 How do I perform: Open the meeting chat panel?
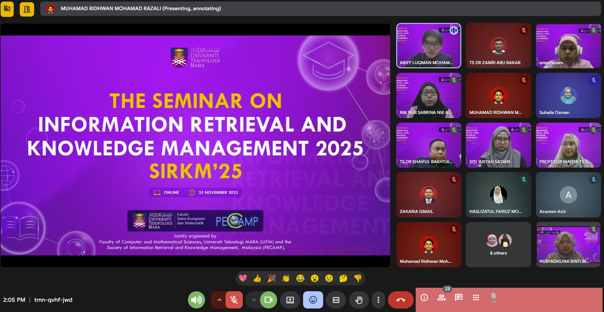[458, 298]
